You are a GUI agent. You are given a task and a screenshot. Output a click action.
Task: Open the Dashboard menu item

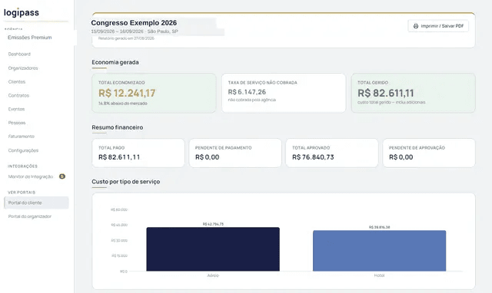[19, 54]
